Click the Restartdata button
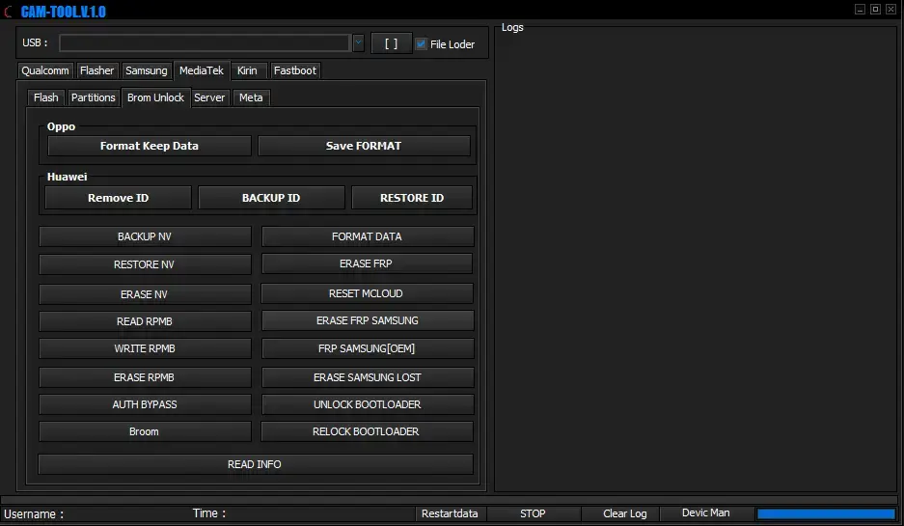 click(x=450, y=513)
